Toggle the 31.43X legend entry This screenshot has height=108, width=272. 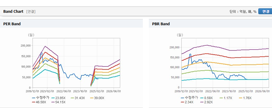78,98
